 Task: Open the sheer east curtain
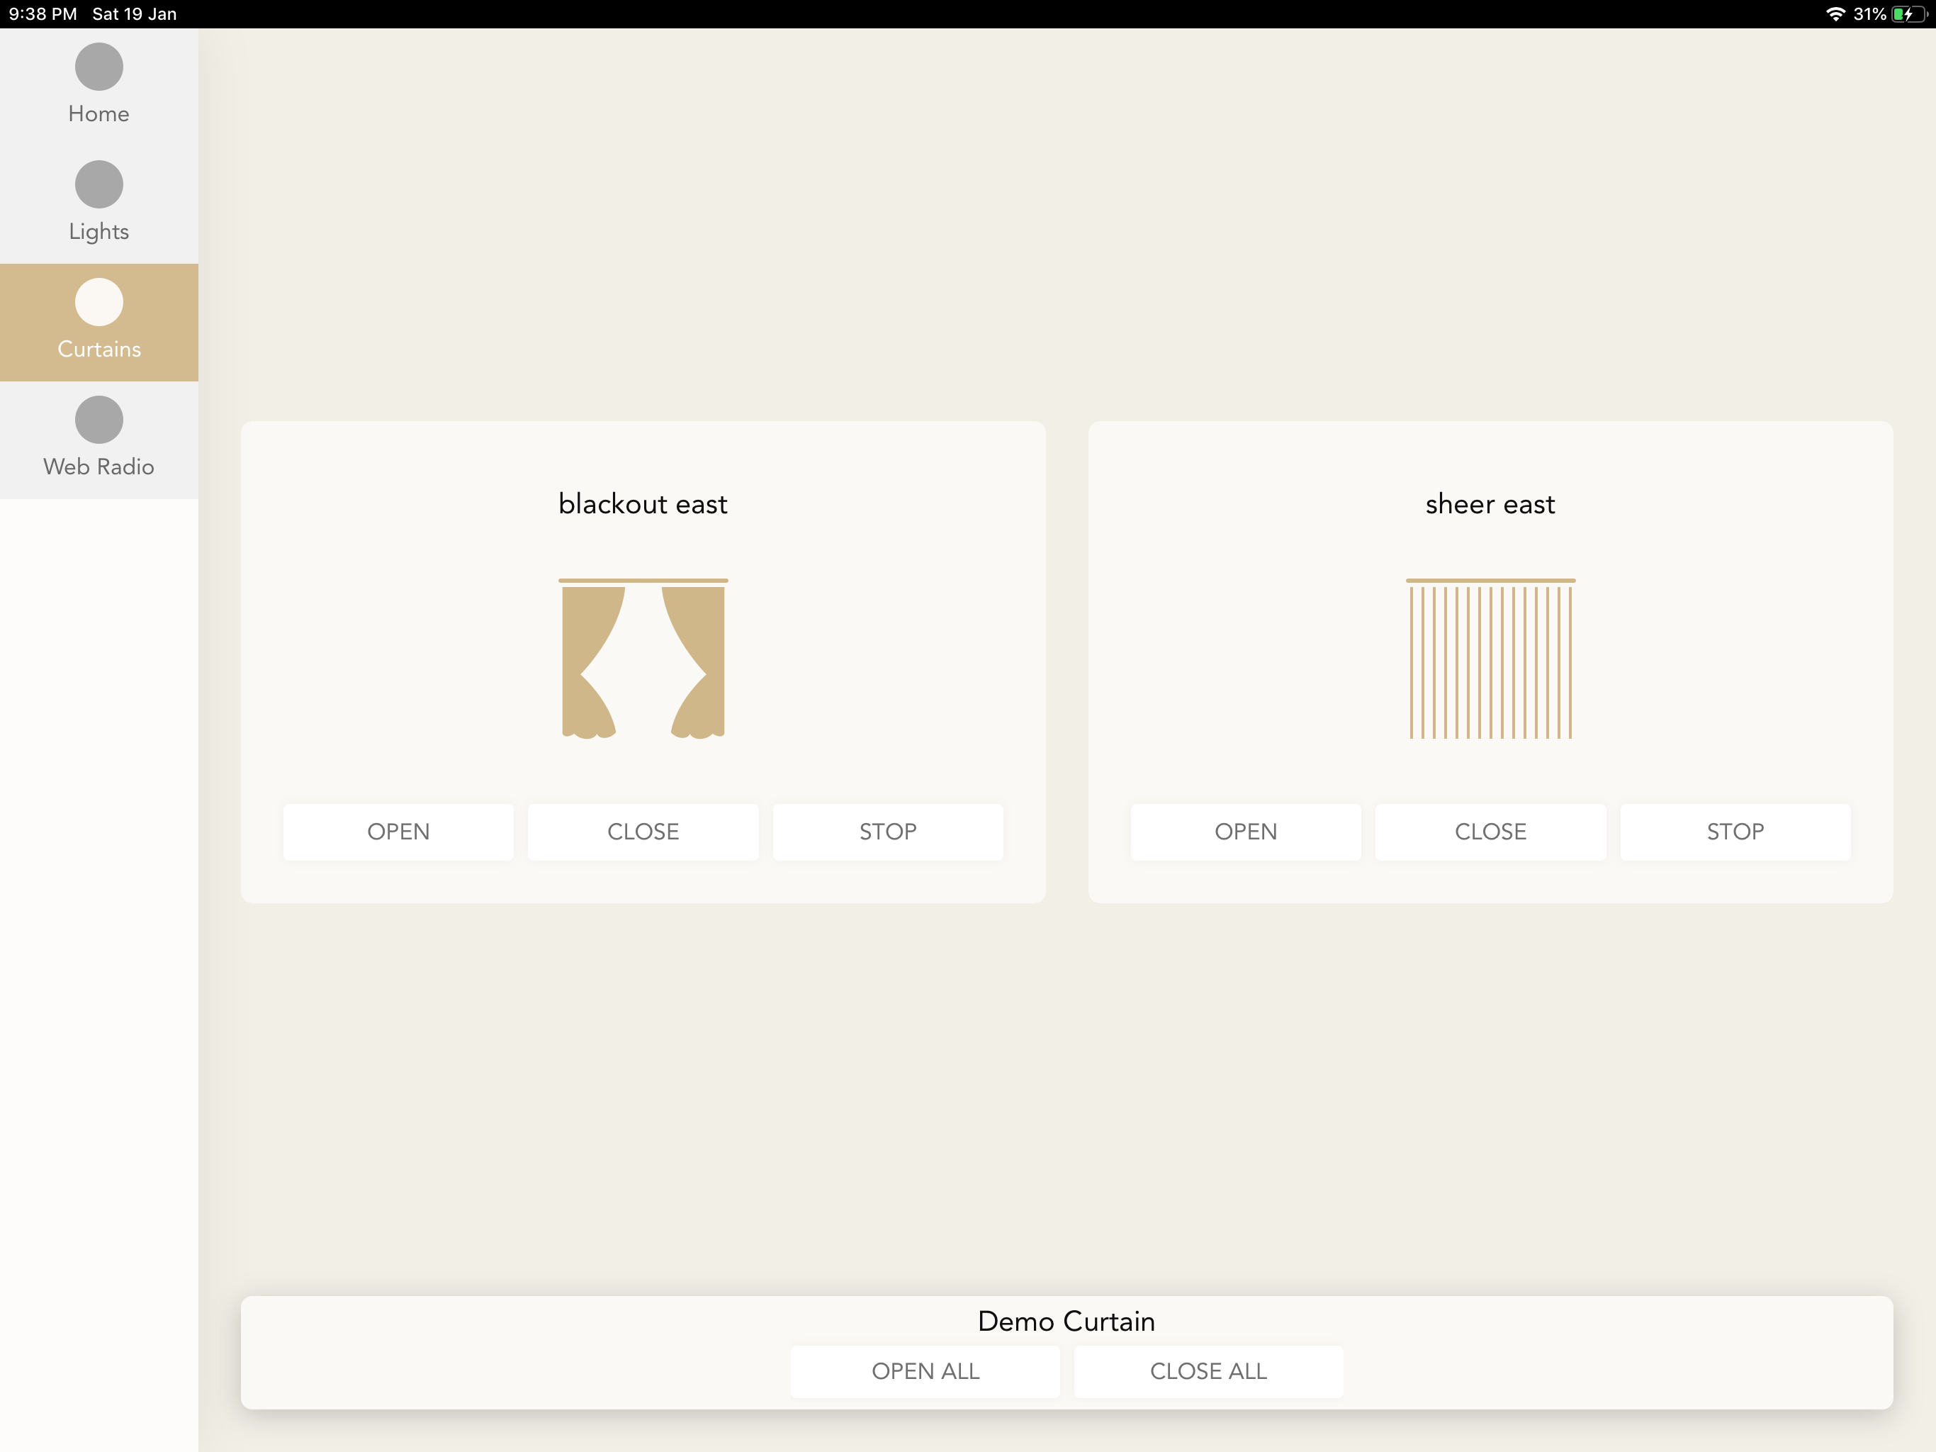pyautogui.click(x=1246, y=831)
